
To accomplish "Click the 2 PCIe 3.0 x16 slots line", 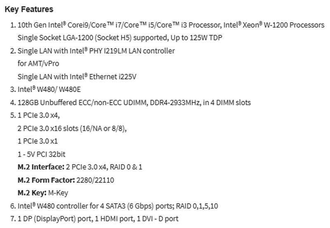I will [72, 128].
